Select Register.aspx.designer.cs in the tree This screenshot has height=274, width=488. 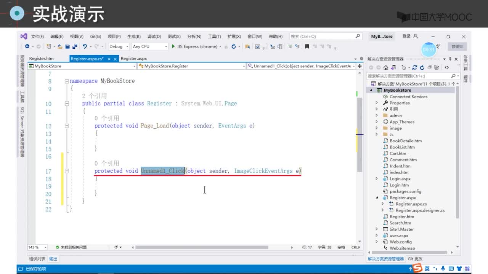[x=420, y=210]
